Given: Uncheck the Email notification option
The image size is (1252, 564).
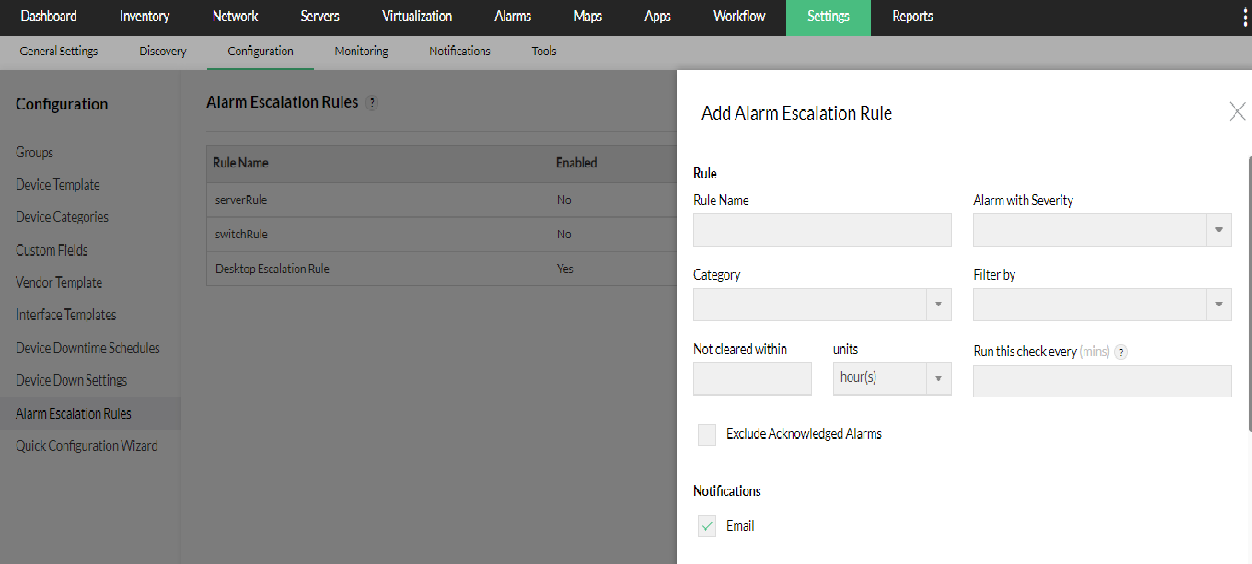Looking at the screenshot, I should click(706, 525).
